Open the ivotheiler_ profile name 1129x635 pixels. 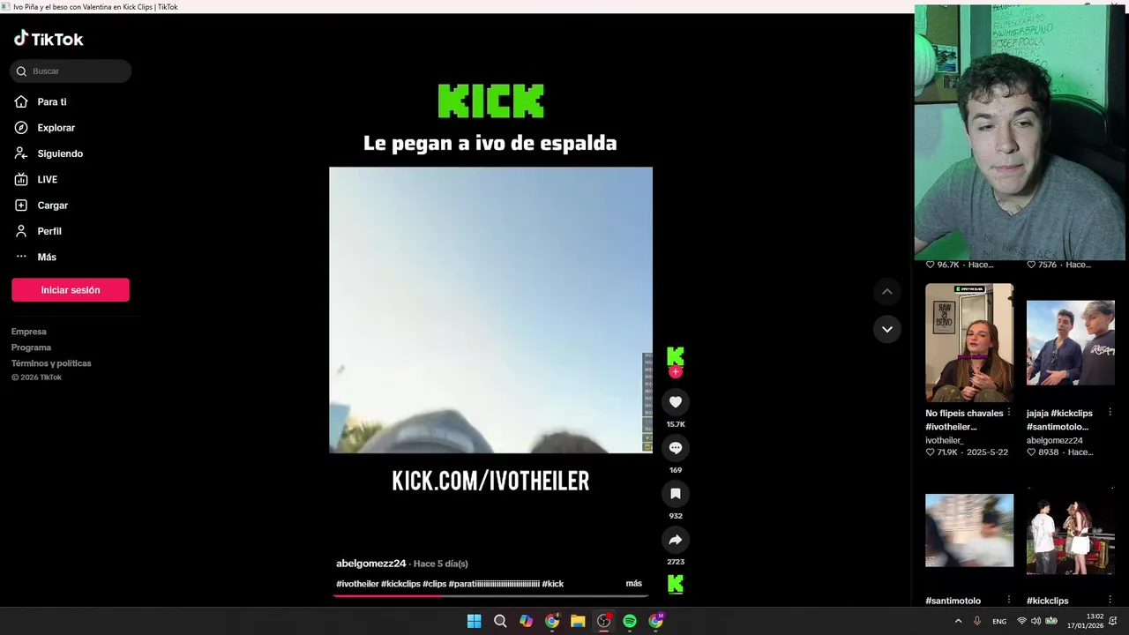(944, 440)
